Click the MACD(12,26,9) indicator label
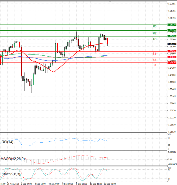177x185 pixels. coord(13,159)
